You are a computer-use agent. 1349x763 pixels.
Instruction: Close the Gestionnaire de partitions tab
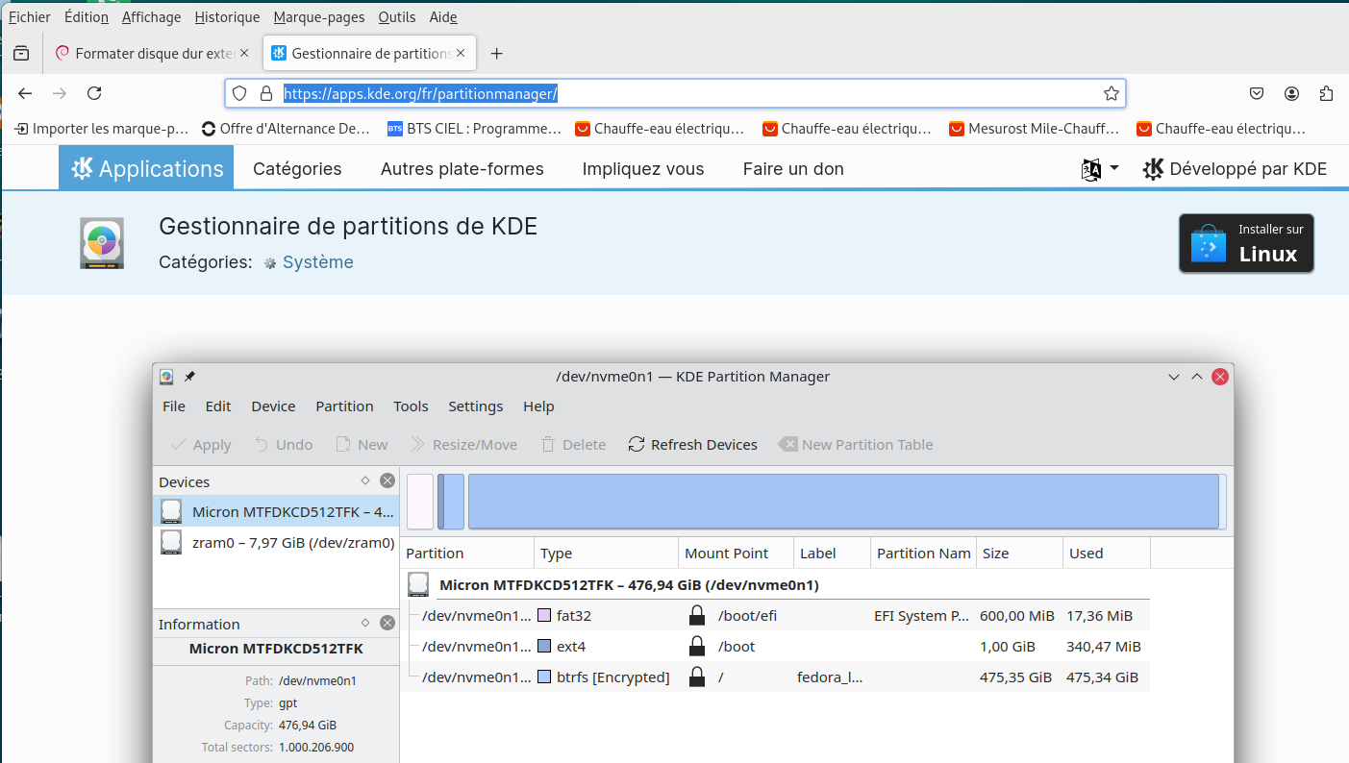pyautogui.click(x=462, y=54)
